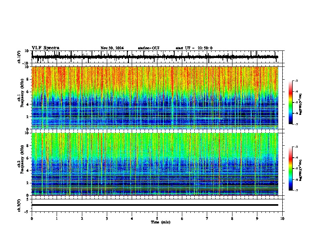Click "8" on the ch.1 frequency axis
The image size is (318, 245).
pyautogui.click(x=28, y=79)
